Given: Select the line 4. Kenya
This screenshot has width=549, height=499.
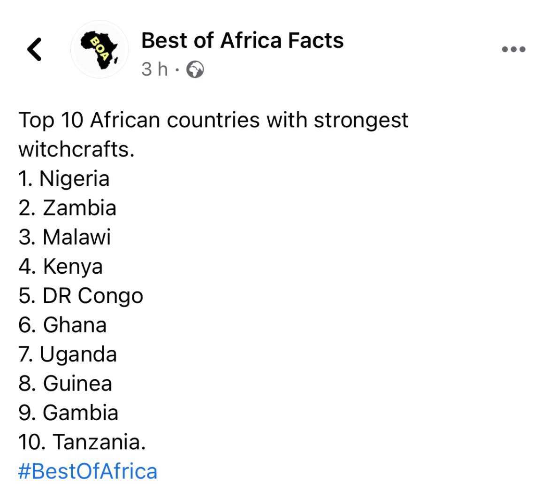Looking at the screenshot, I should tap(61, 267).
